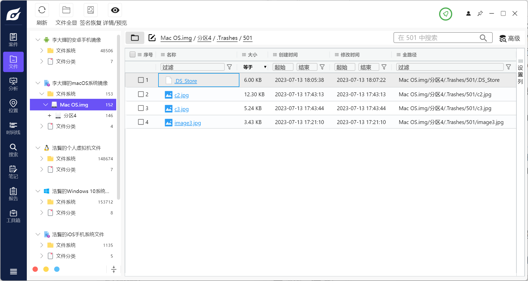Open the Toolbox (工具箱) sidebar section
The height and width of the screenshot is (281, 528).
[13, 216]
